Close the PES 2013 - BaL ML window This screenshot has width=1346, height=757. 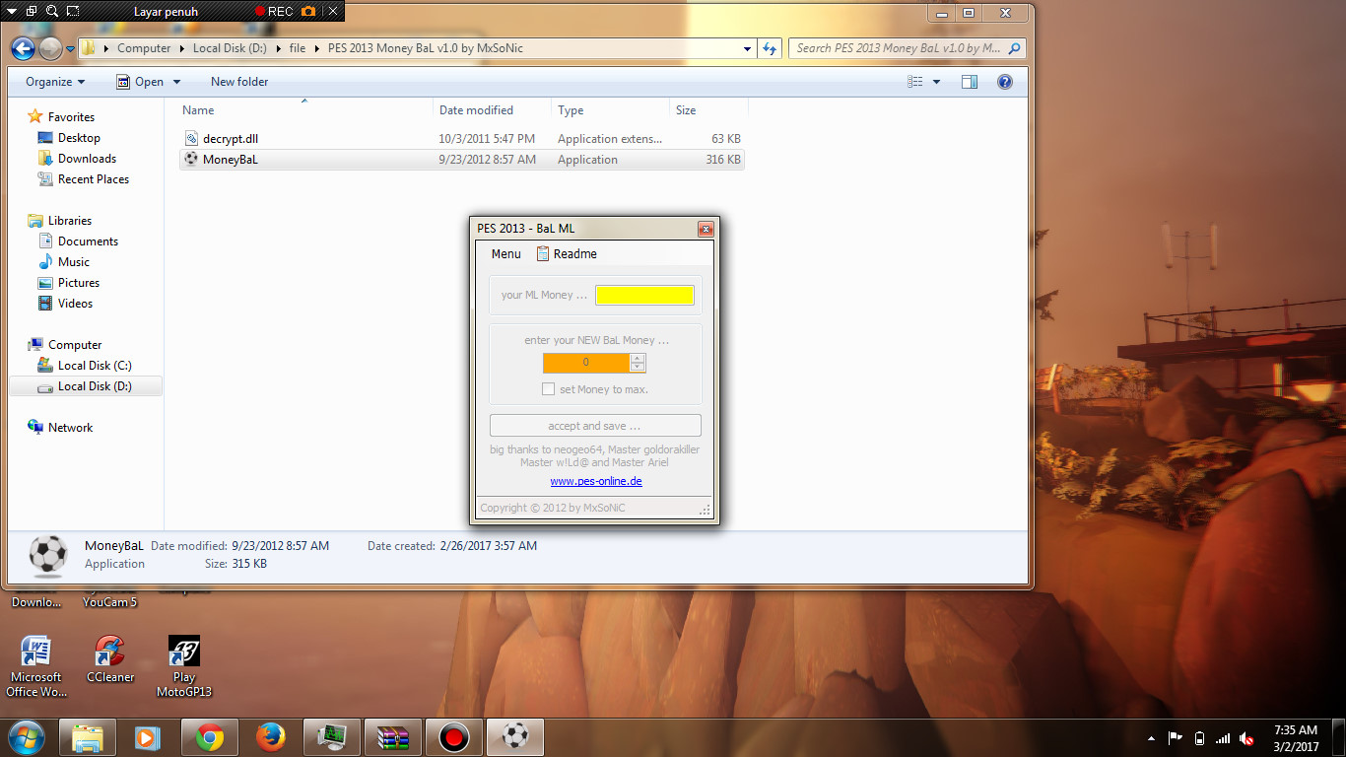coord(706,229)
